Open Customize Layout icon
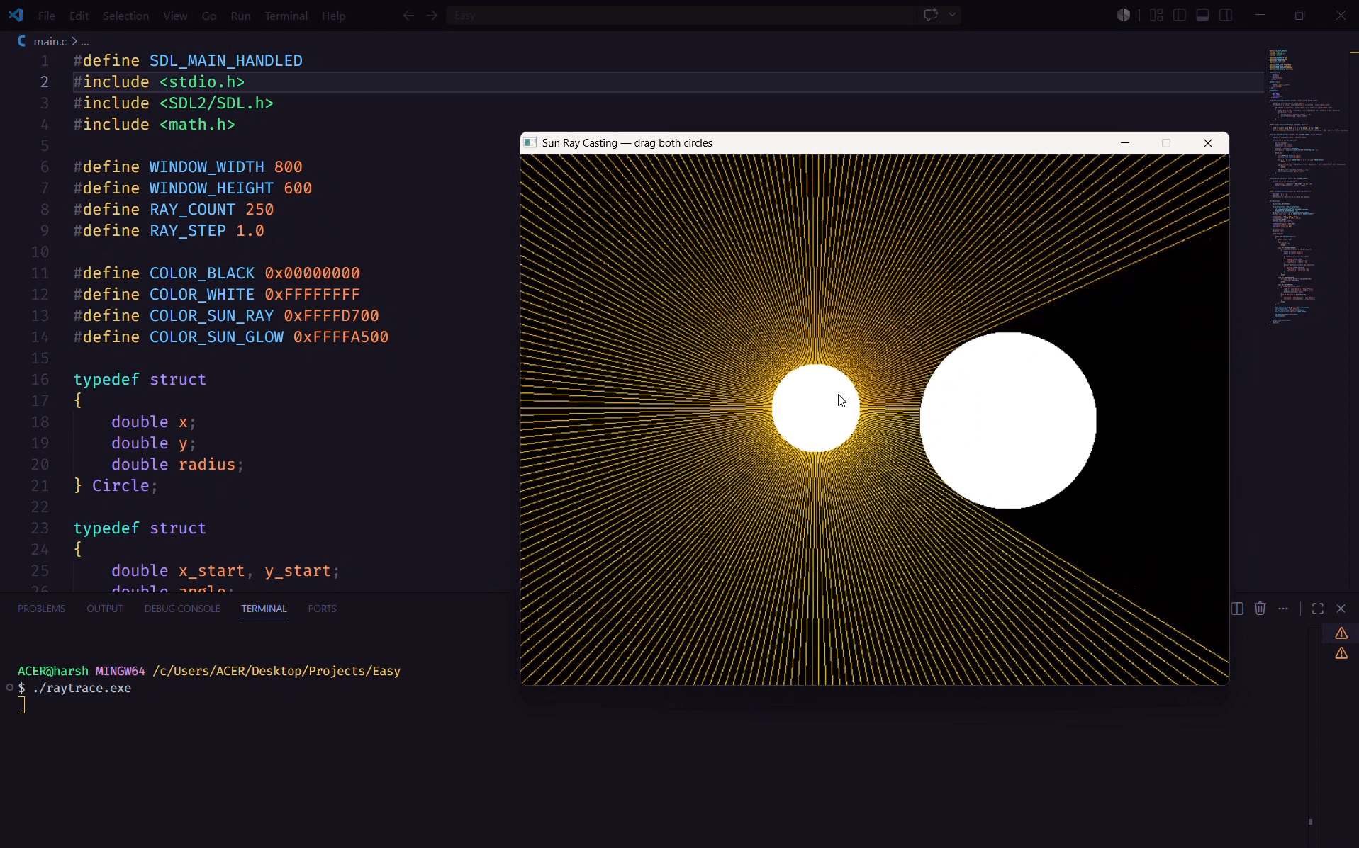Viewport: 1359px width, 848px height. coord(1156,15)
